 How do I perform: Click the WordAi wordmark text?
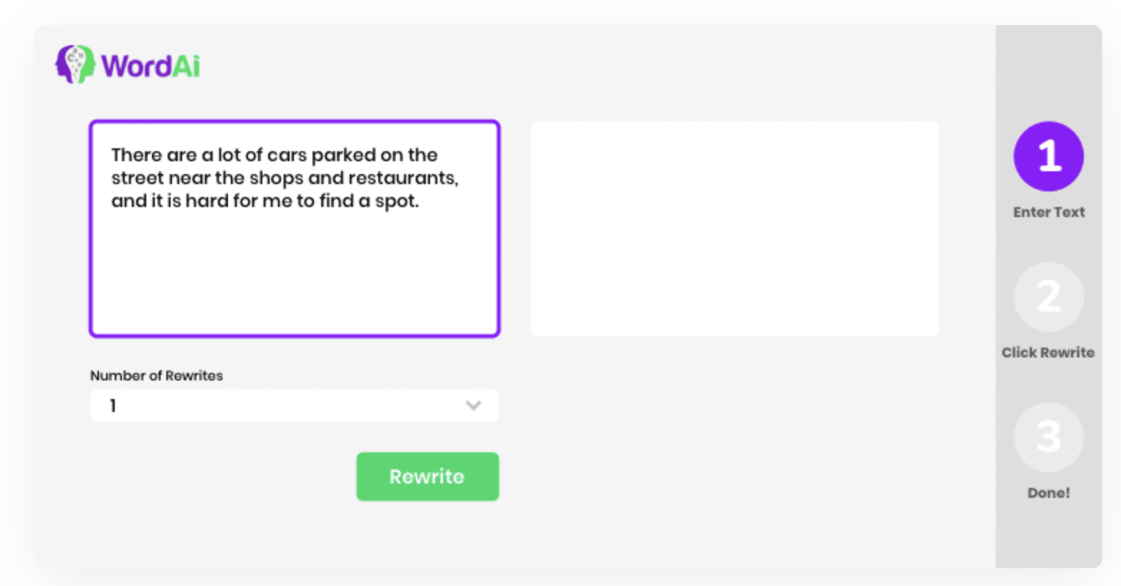[151, 66]
